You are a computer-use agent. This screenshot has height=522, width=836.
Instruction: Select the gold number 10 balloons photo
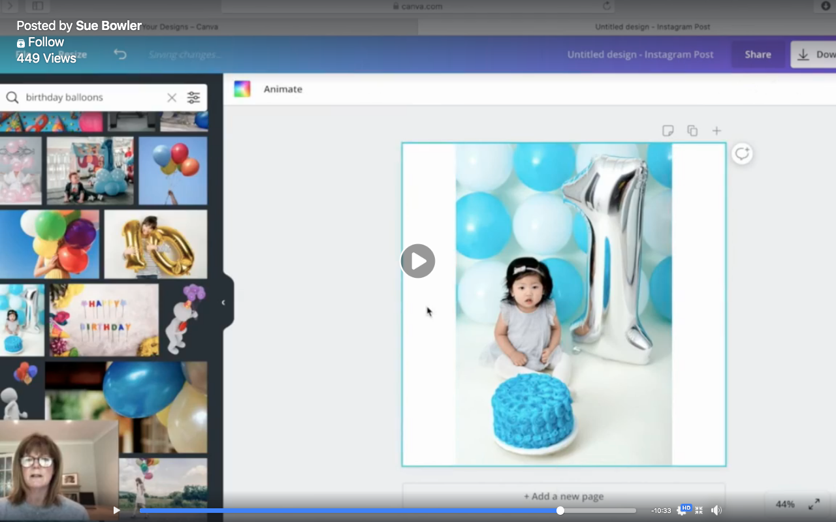point(155,244)
